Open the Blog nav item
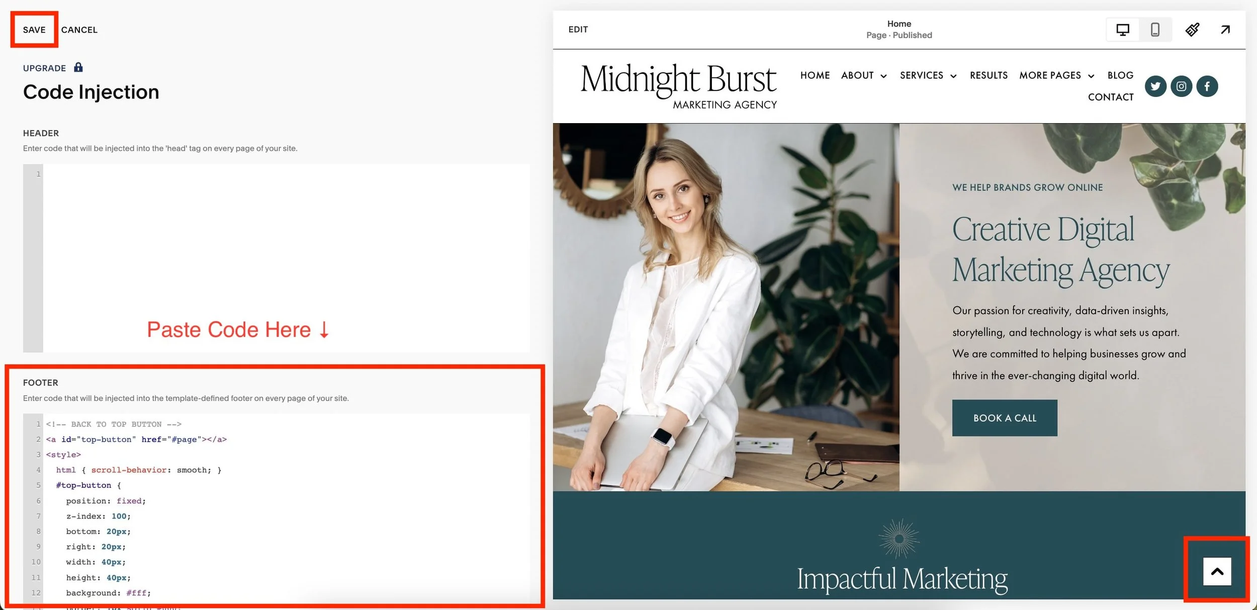 coord(1120,75)
